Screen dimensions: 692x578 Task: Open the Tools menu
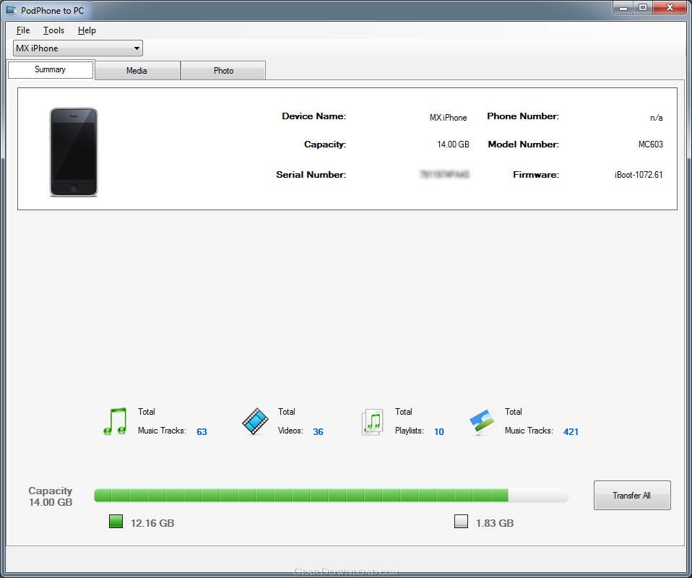[54, 30]
